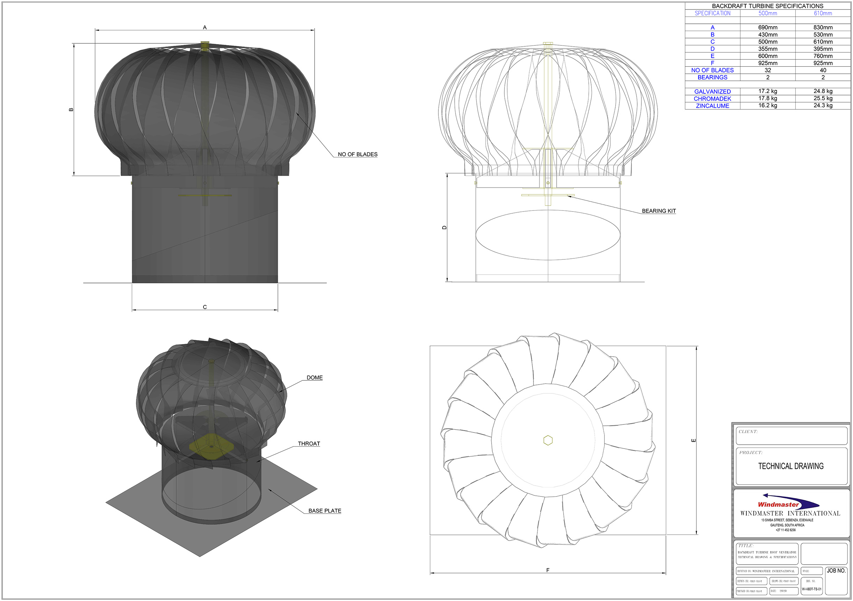Select the DOME annotation text
Screen dimensions: 853x601
click(314, 377)
